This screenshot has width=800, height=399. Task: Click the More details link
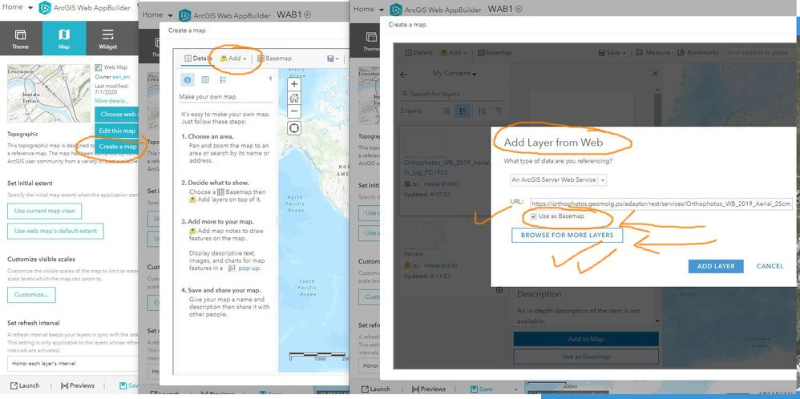(x=111, y=101)
